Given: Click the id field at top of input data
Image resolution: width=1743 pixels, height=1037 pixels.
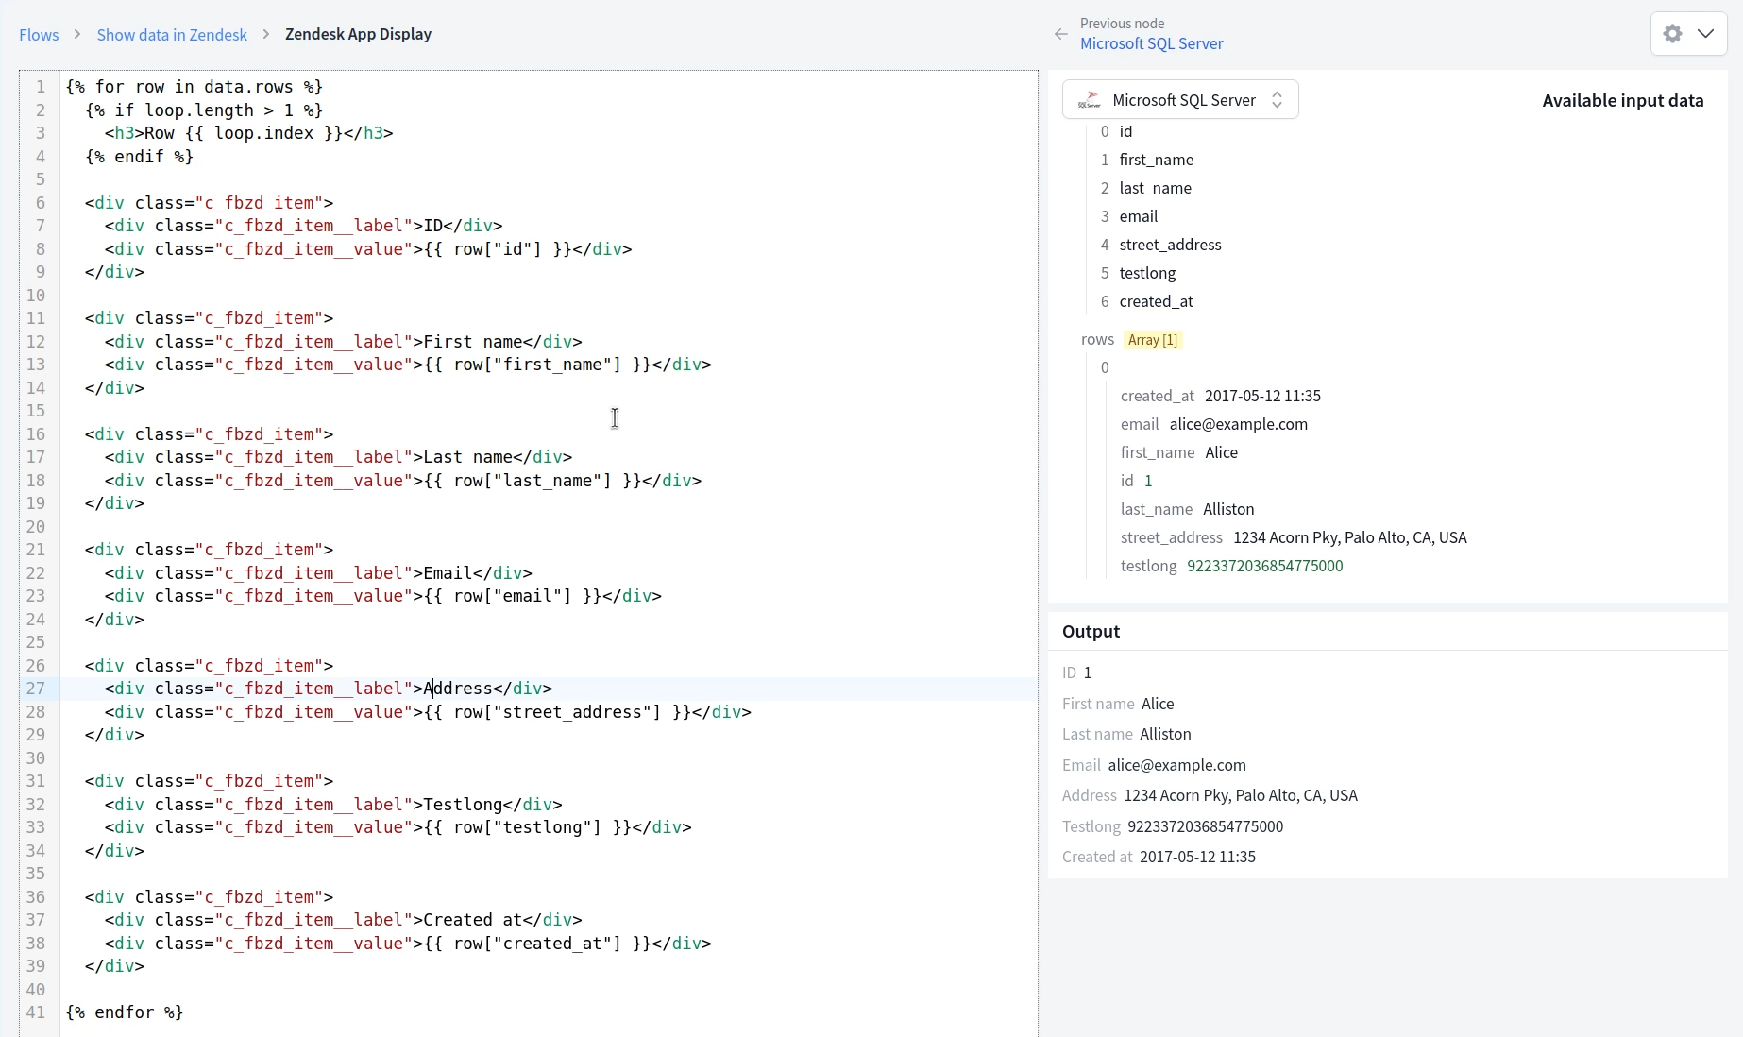Looking at the screenshot, I should pyautogui.click(x=1125, y=131).
